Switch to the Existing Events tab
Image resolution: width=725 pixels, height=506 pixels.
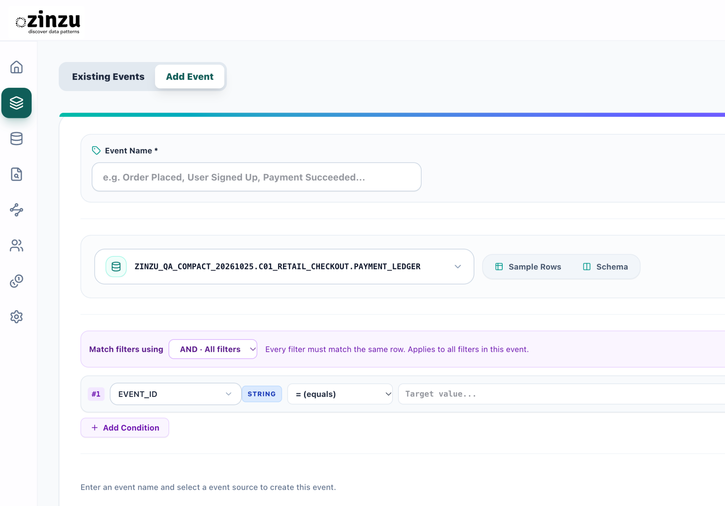pyautogui.click(x=108, y=76)
